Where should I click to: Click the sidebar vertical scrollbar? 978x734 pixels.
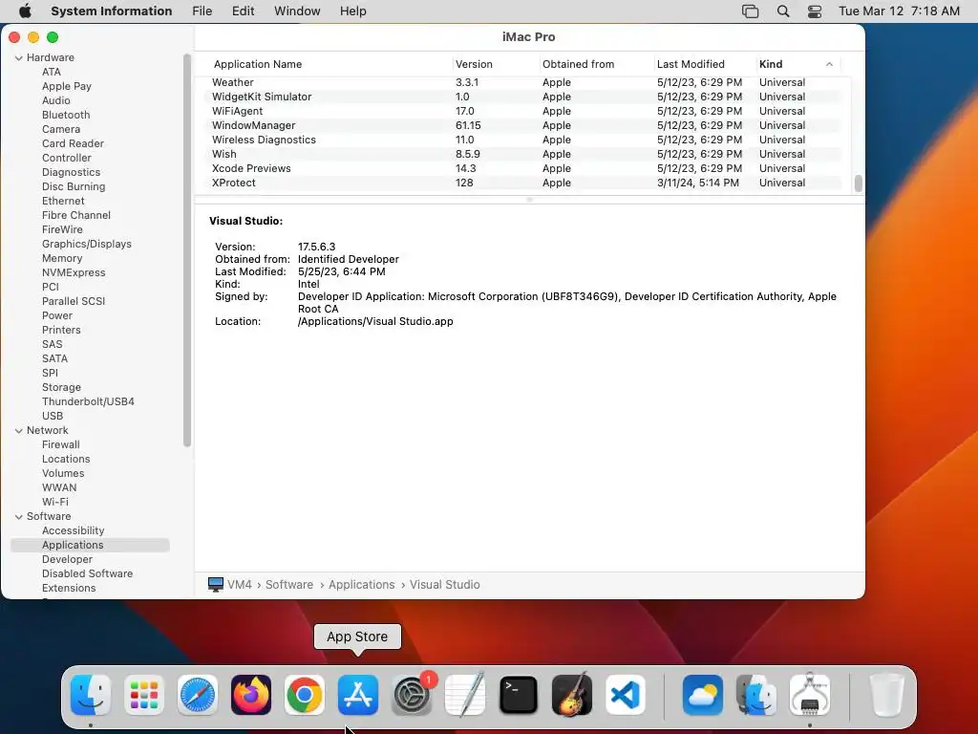[186, 249]
